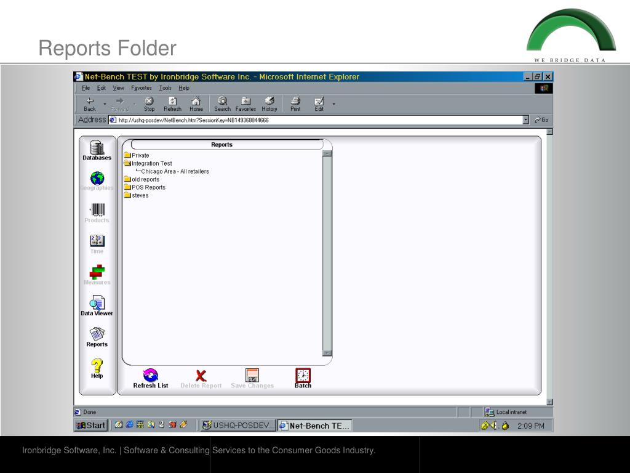Screen dimensions: 630x473
Task: Open the Tools menu
Action: coord(165,88)
